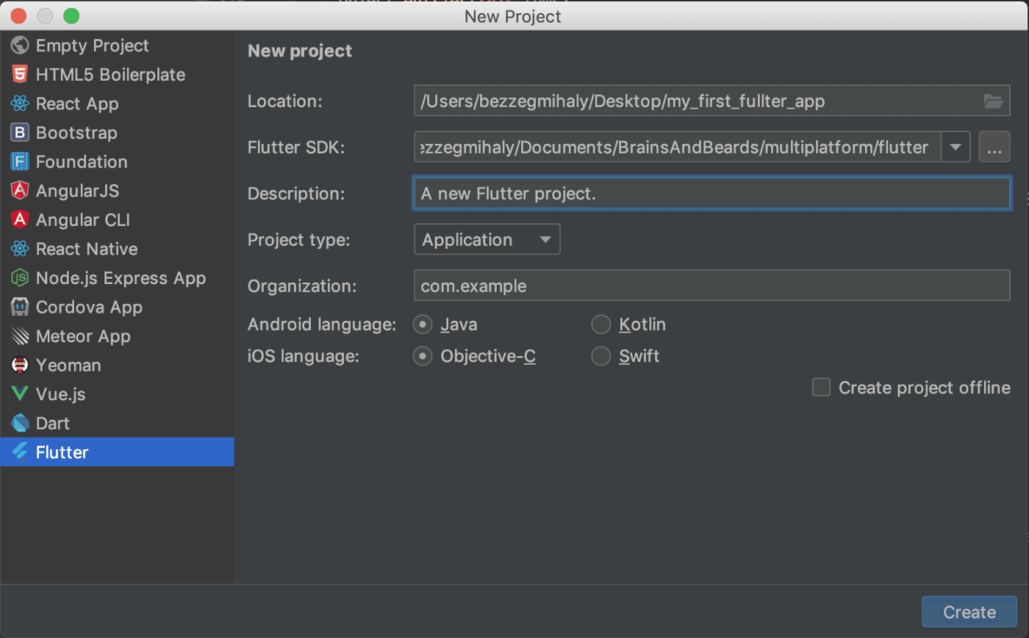The image size is (1029, 638).
Task: Click the React App atom icon
Action: coord(20,104)
